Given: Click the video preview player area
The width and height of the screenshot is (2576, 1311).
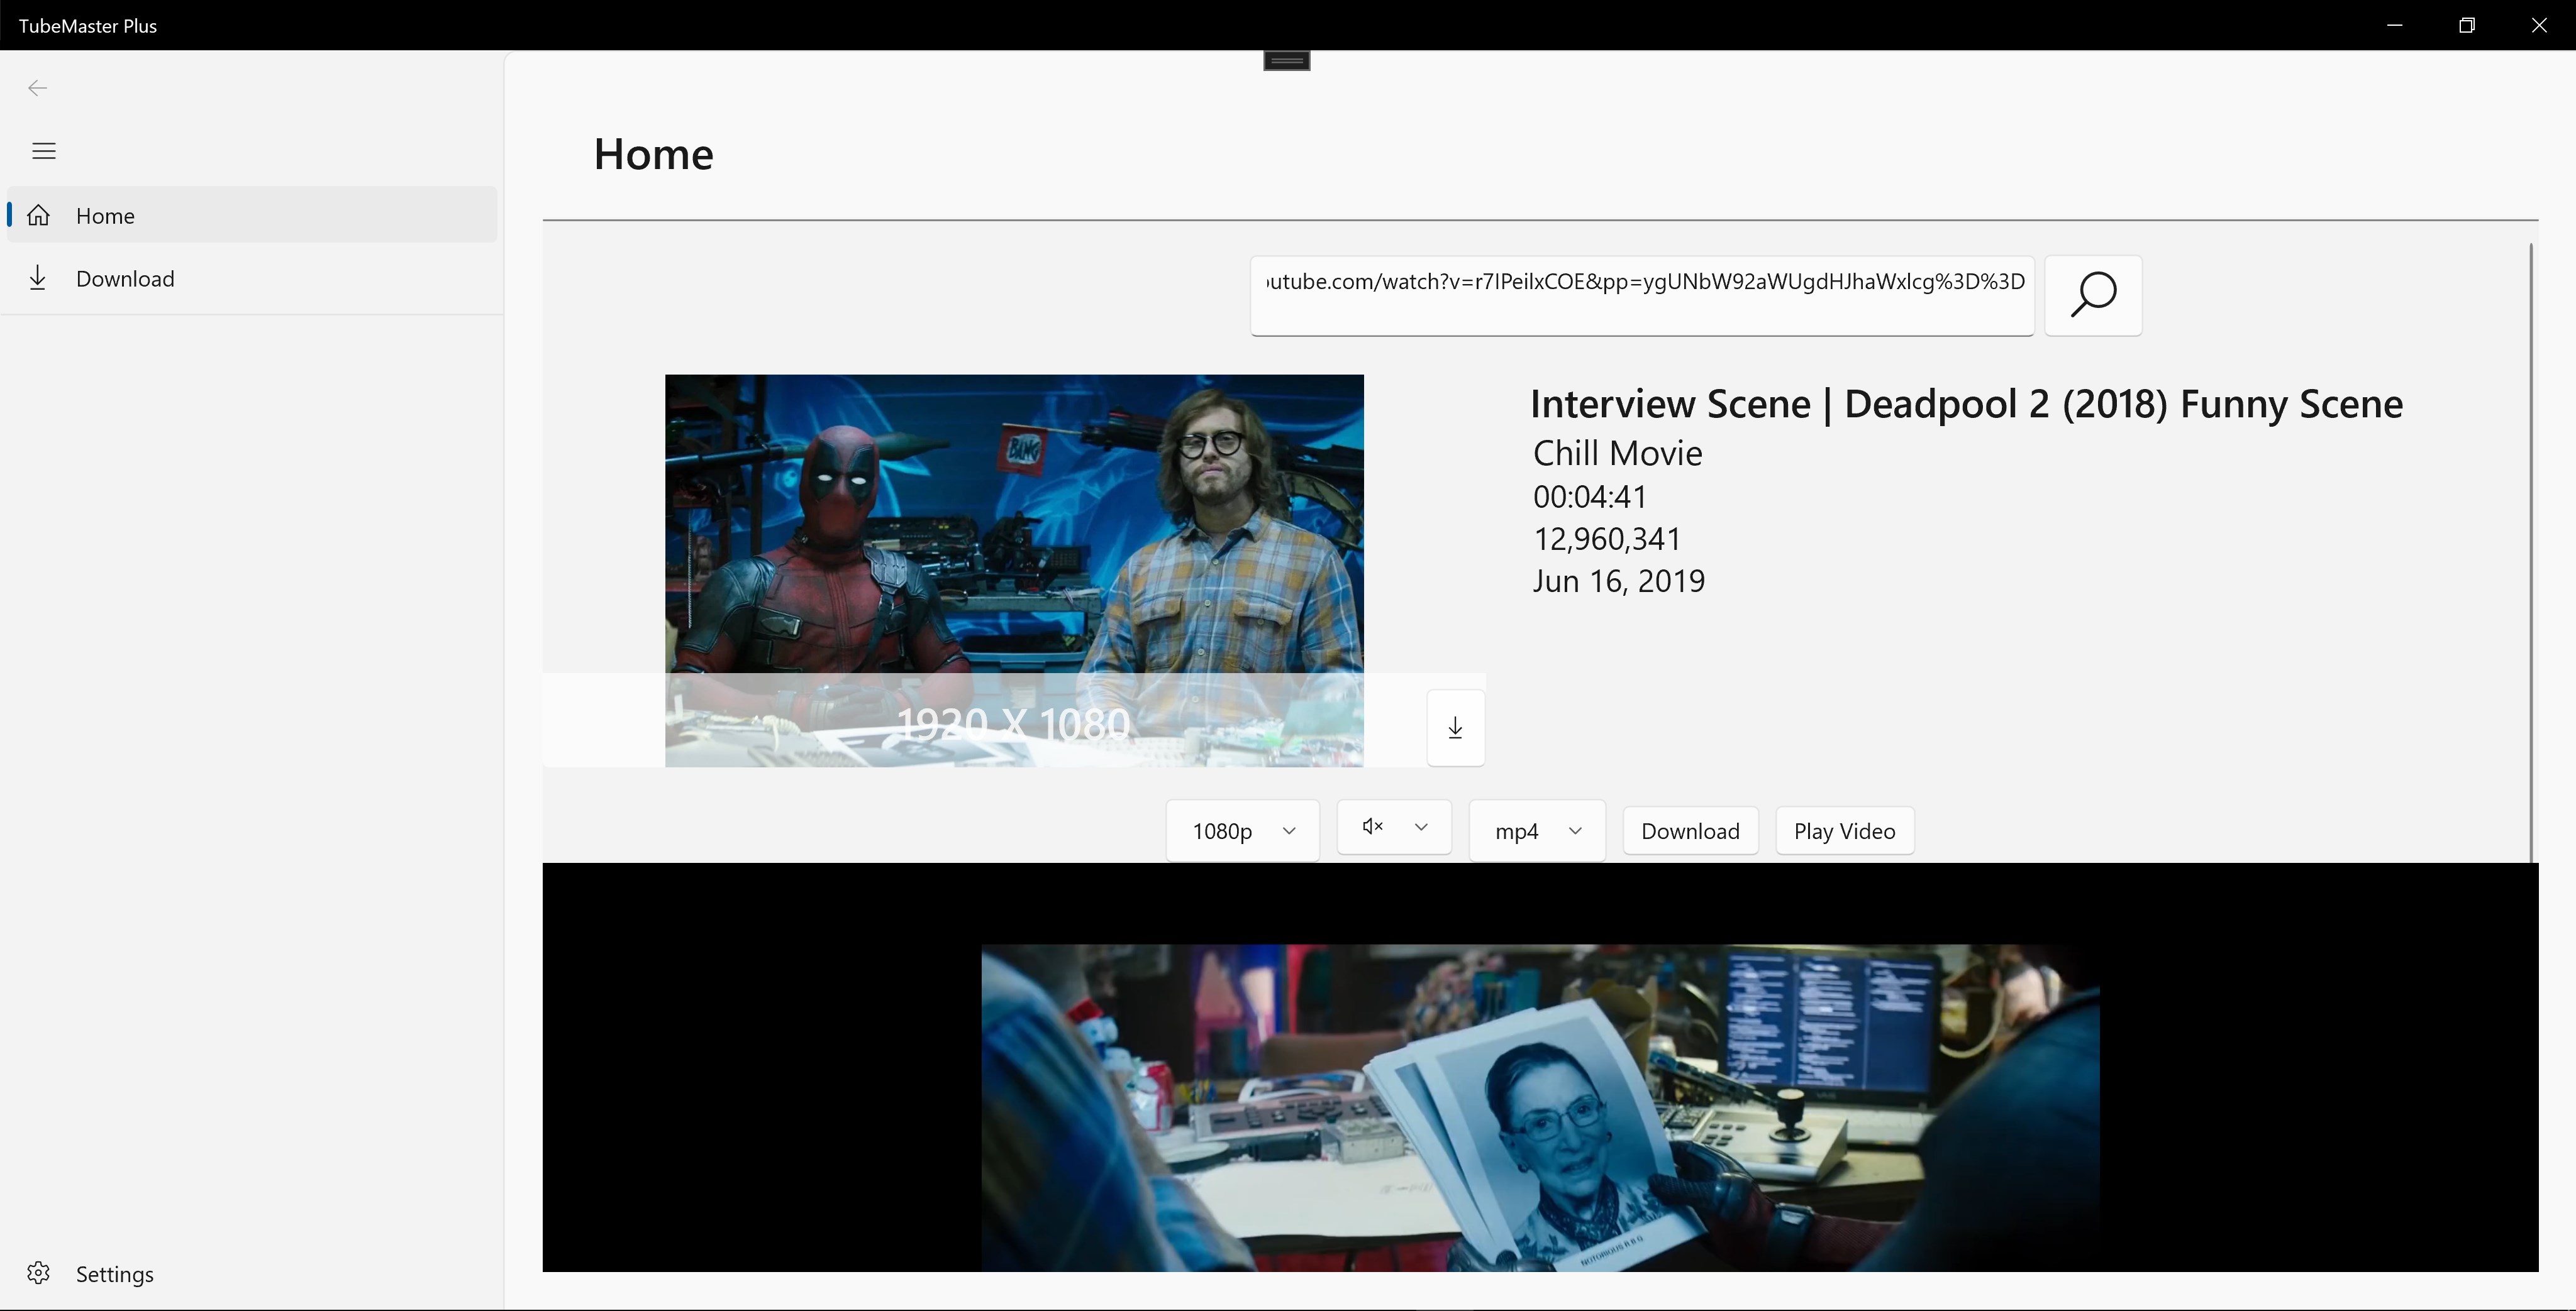Looking at the screenshot, I should (1540, 1067).
